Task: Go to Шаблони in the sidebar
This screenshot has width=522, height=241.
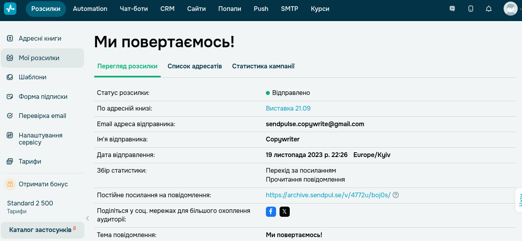Action: [x=32, y=77]
